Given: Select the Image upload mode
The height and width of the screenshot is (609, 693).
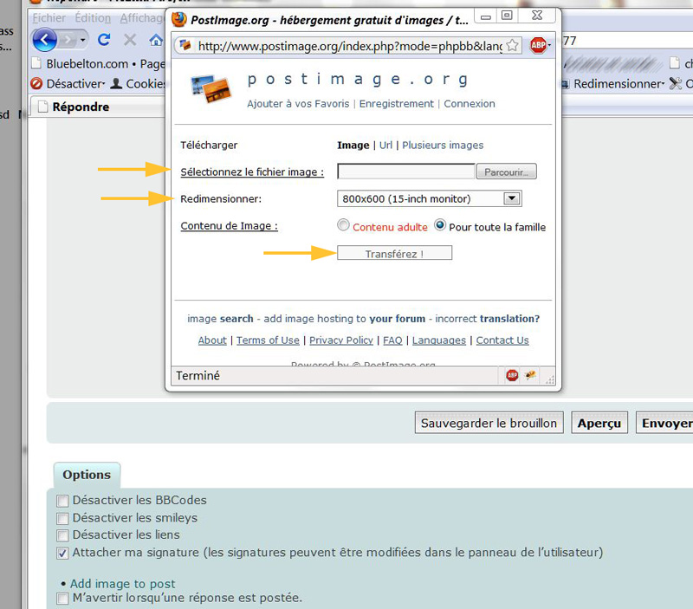Looking at the screenshot, I should [353, 145].
